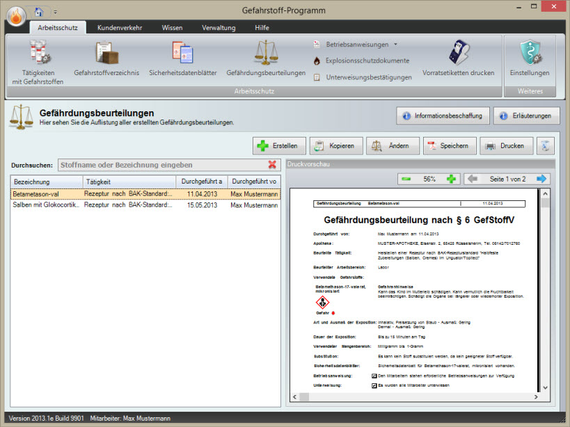Screen dimensions: 570x427
Task: Focus the Stoffname search field
Action: coord(162,166)
